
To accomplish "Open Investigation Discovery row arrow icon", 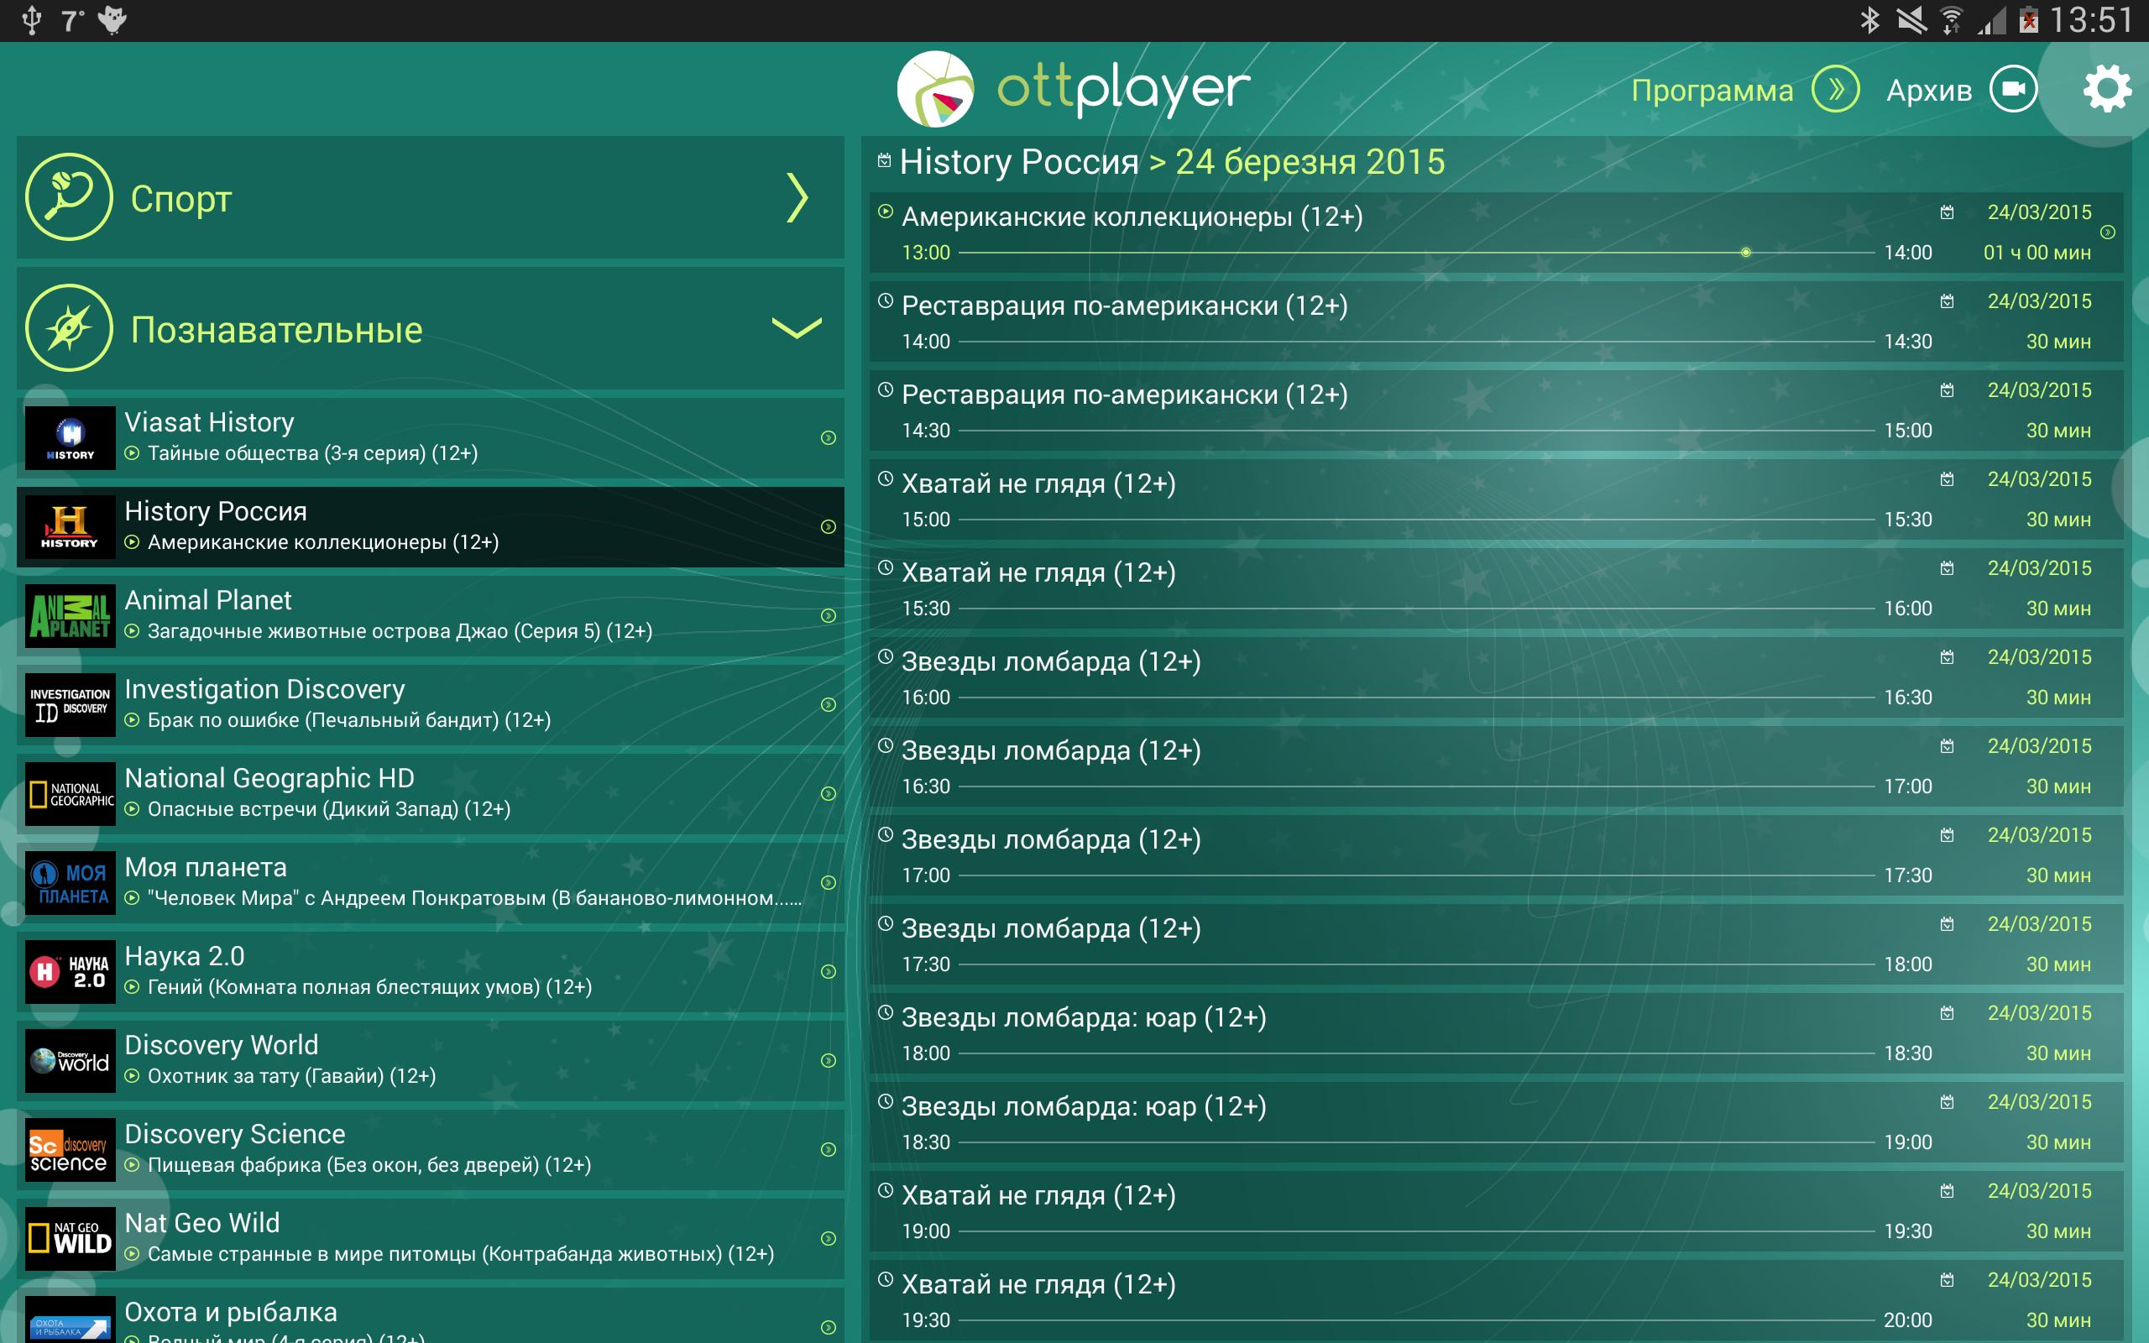I will [828, 704].
